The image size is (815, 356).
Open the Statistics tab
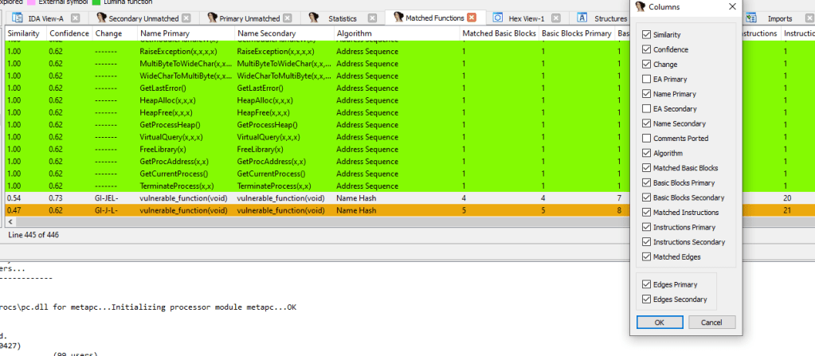(342, 18)
